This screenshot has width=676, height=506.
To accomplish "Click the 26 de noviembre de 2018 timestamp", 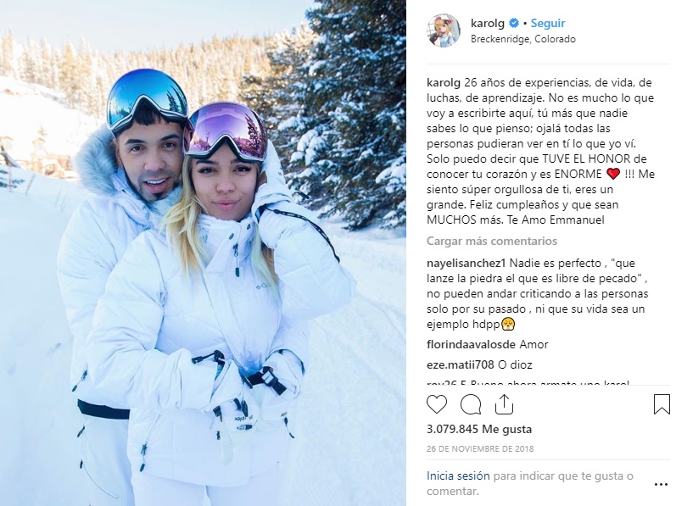I will tap(480, 448).
